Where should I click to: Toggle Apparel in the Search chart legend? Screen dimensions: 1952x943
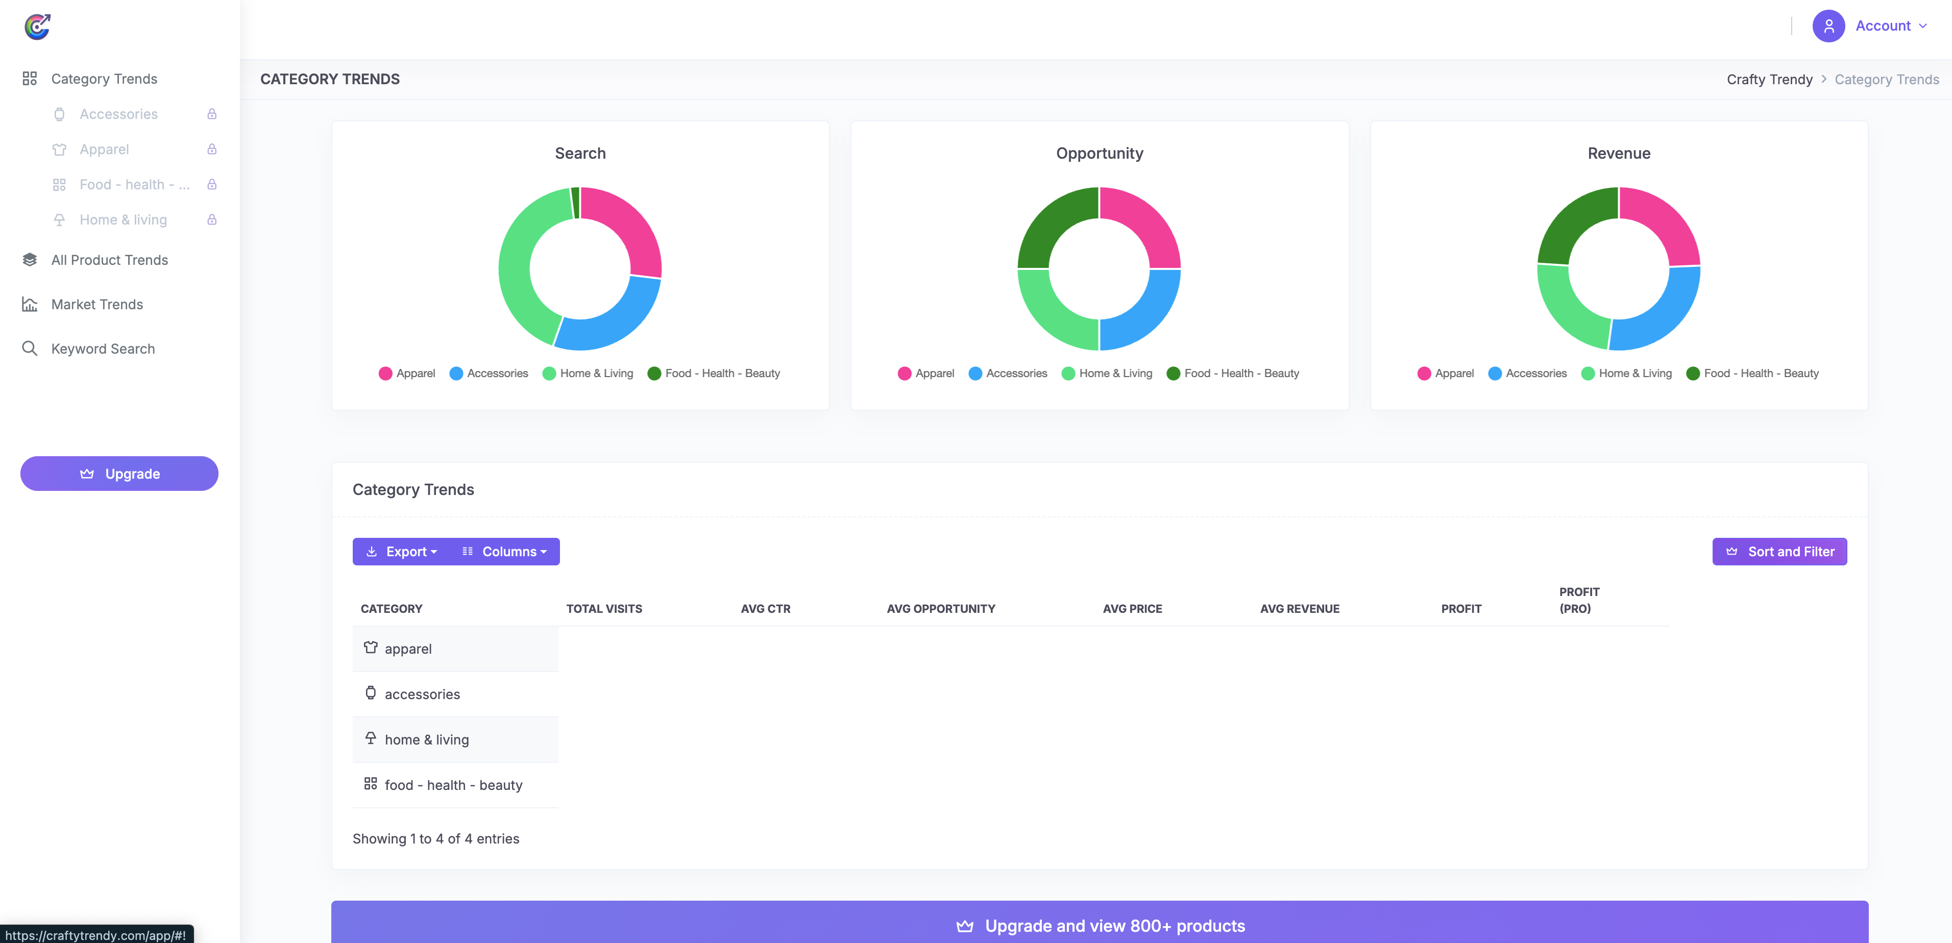(407, 373)
